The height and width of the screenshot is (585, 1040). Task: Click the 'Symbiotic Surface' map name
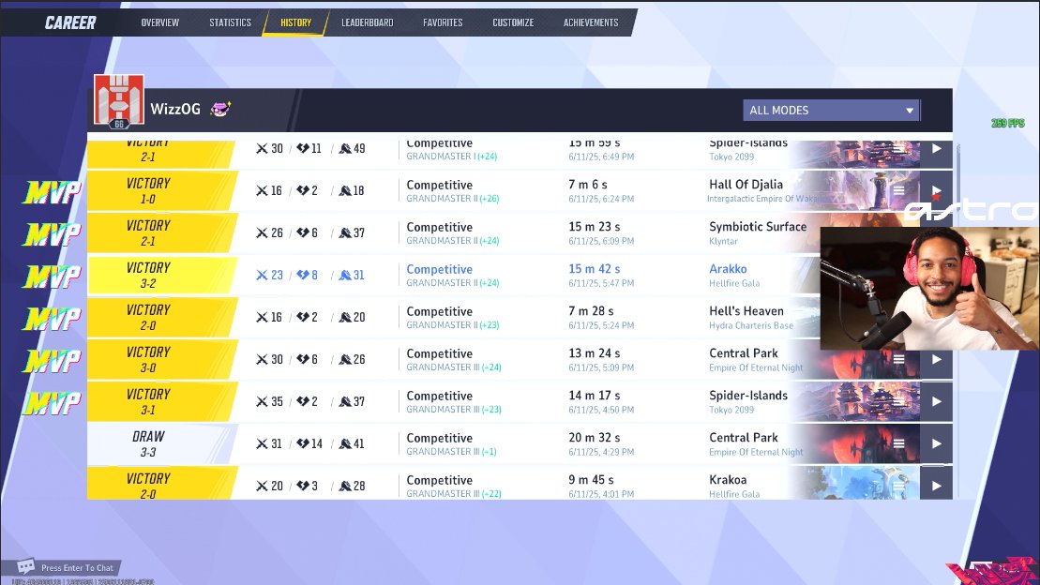point(758,226)
